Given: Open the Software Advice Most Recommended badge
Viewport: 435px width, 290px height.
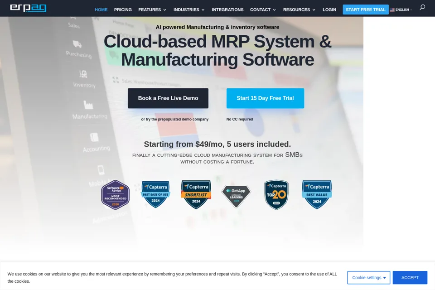Looking at the screenshot, I should pos(115,195).
